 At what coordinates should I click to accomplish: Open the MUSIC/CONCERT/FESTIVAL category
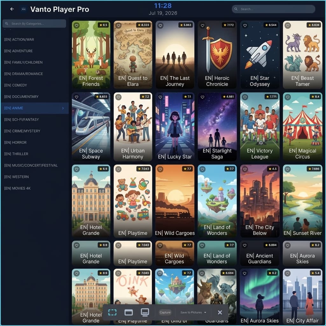(x=35, y=165)
